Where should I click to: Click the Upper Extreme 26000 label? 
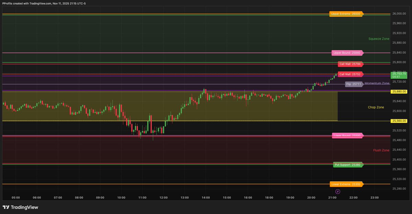pos(346,14)
